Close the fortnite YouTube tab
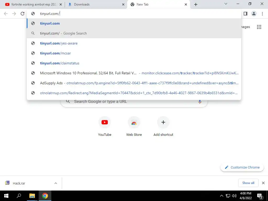The height and width of the screenshot is (201, 268). pyautogui.click(x=61, y=4)
